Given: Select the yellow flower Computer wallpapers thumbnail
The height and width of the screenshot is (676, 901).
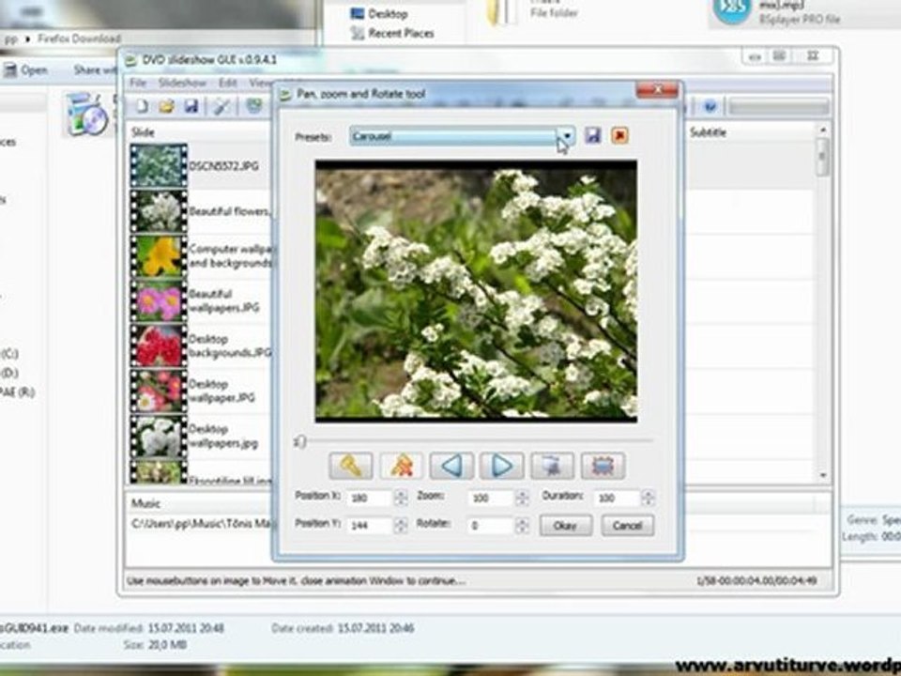Looking at the screenshot, I should pos(159,255).
